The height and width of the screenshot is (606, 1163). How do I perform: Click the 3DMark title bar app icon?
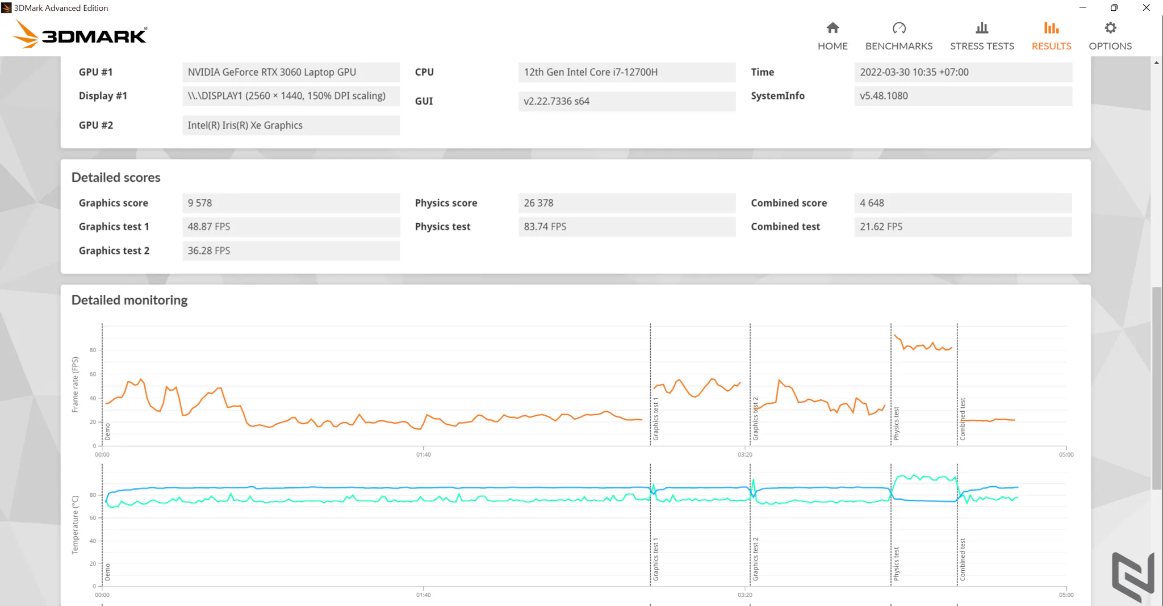click(x=6, y=8)
